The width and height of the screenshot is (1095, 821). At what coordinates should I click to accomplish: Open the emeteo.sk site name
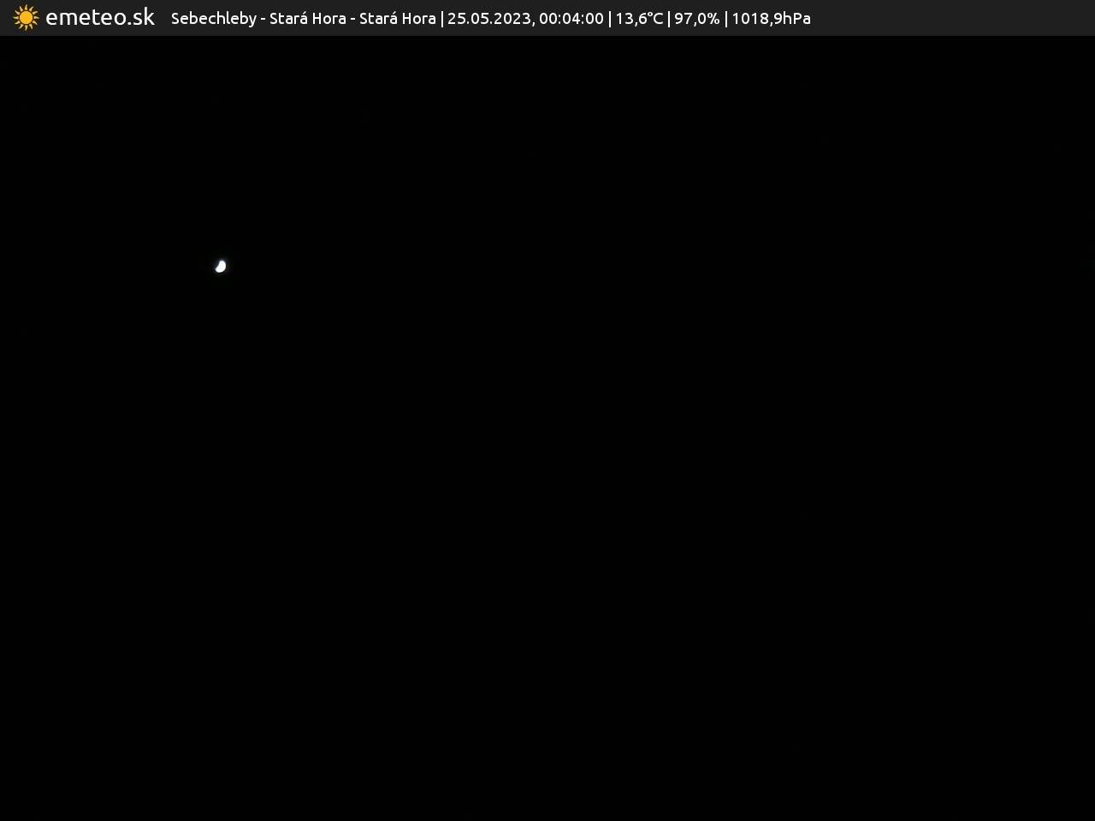[100, 18]
